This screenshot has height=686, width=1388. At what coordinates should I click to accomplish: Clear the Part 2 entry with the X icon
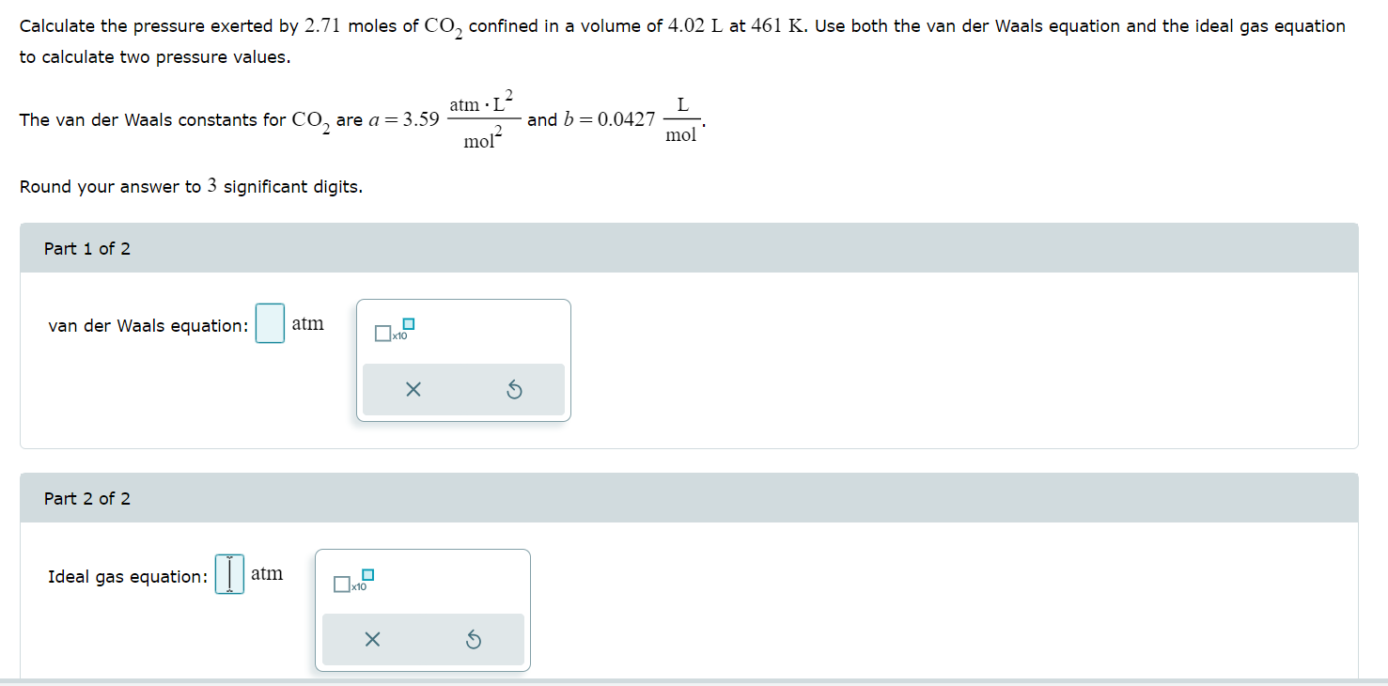click(x=372, y=639)
